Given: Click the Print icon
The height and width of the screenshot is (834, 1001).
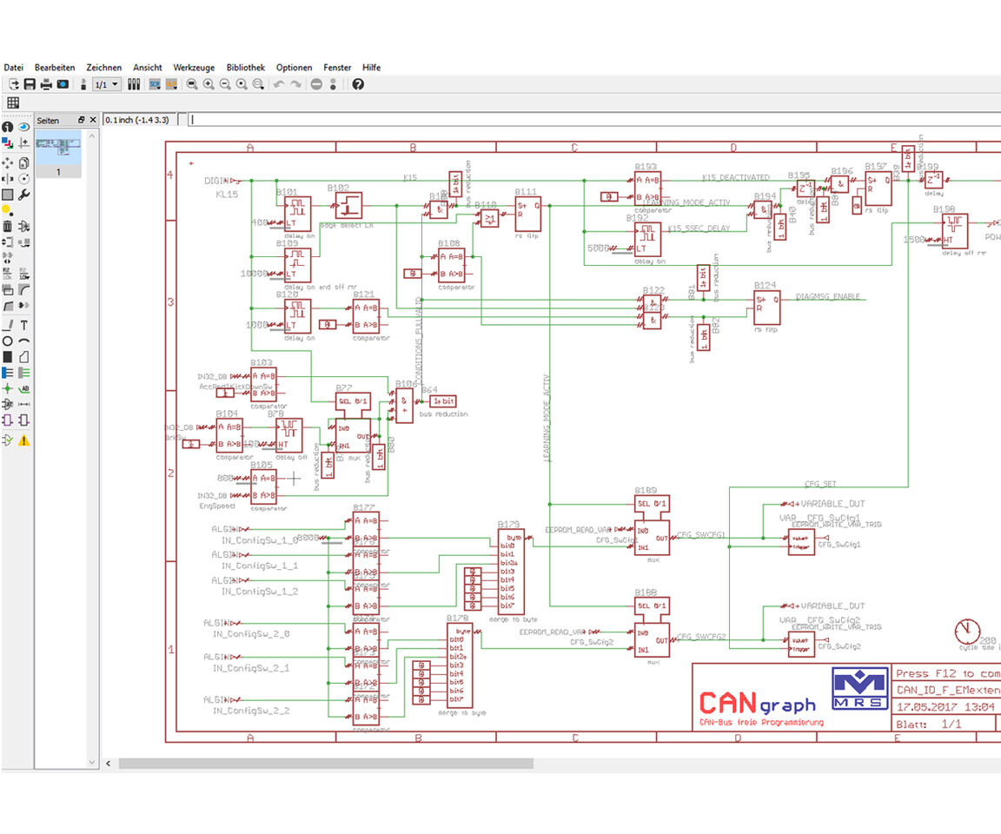Looking at the screenshot, I should click(46, 84).
